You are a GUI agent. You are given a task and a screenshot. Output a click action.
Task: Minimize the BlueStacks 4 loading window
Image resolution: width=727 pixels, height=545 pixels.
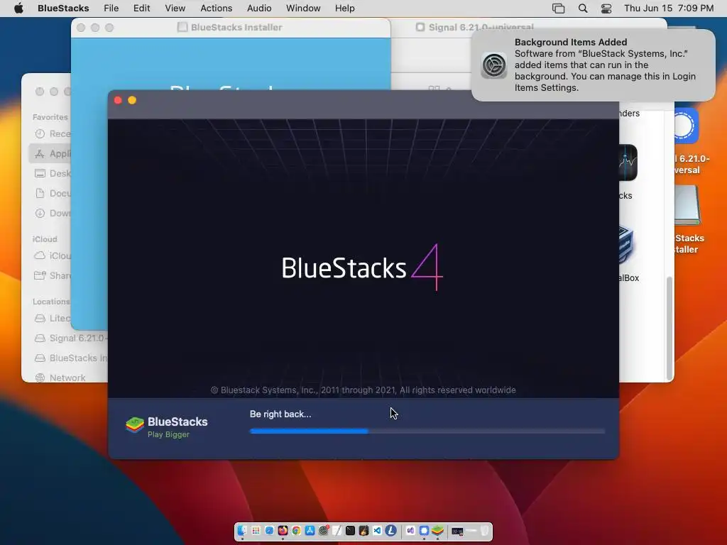[x=132, y=100]
